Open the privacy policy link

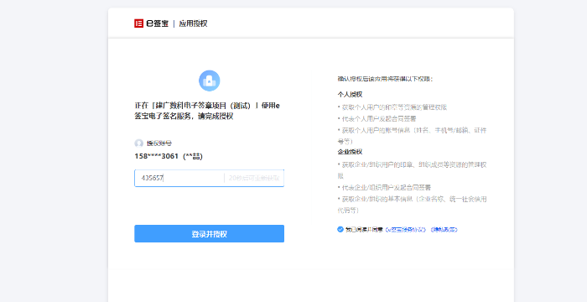444,230
